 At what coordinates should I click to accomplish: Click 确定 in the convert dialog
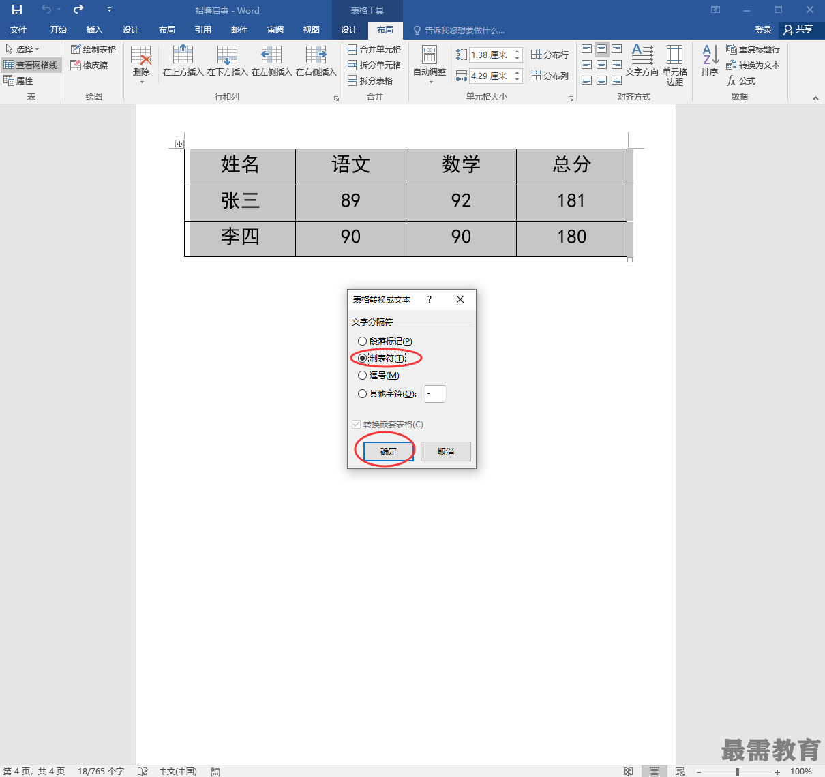pos(389,451)
